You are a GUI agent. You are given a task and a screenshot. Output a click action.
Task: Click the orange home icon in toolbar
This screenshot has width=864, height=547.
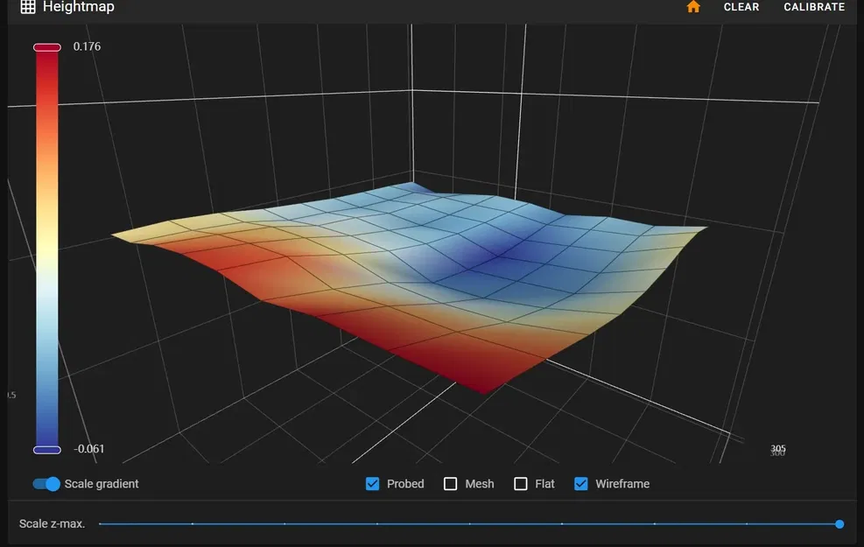693,7
